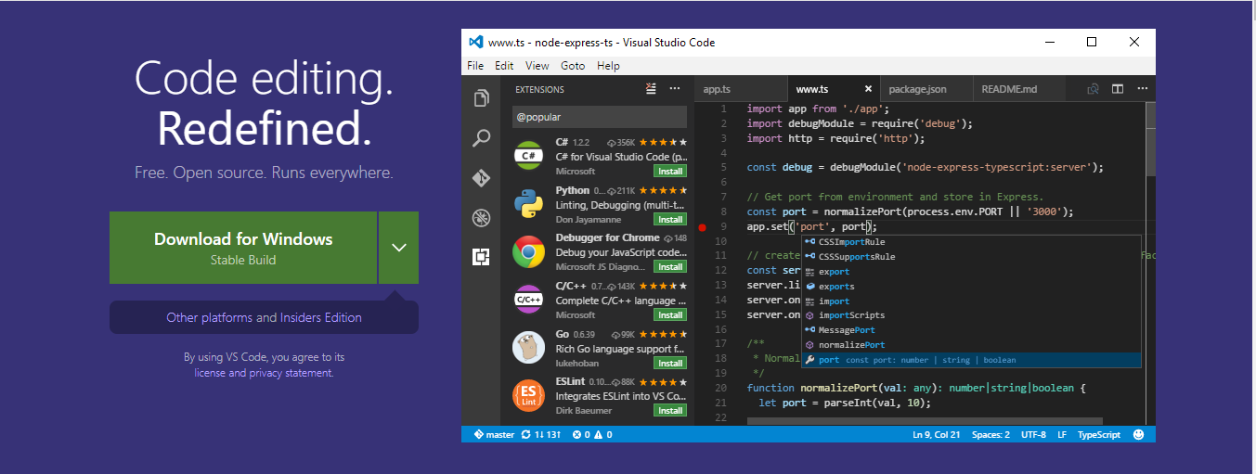The width and height of the screenshot is (1256, 474).
Task: Install the C/C++ extension
Action: 670,315
